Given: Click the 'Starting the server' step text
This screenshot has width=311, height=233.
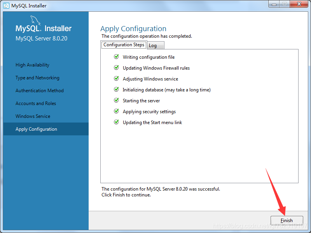Looking at the screenshot, I should [141, 101].
